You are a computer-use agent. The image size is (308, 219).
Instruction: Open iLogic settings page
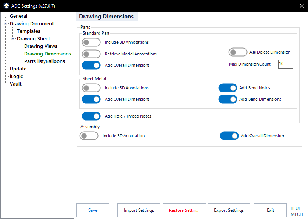(x=16, y=77)
